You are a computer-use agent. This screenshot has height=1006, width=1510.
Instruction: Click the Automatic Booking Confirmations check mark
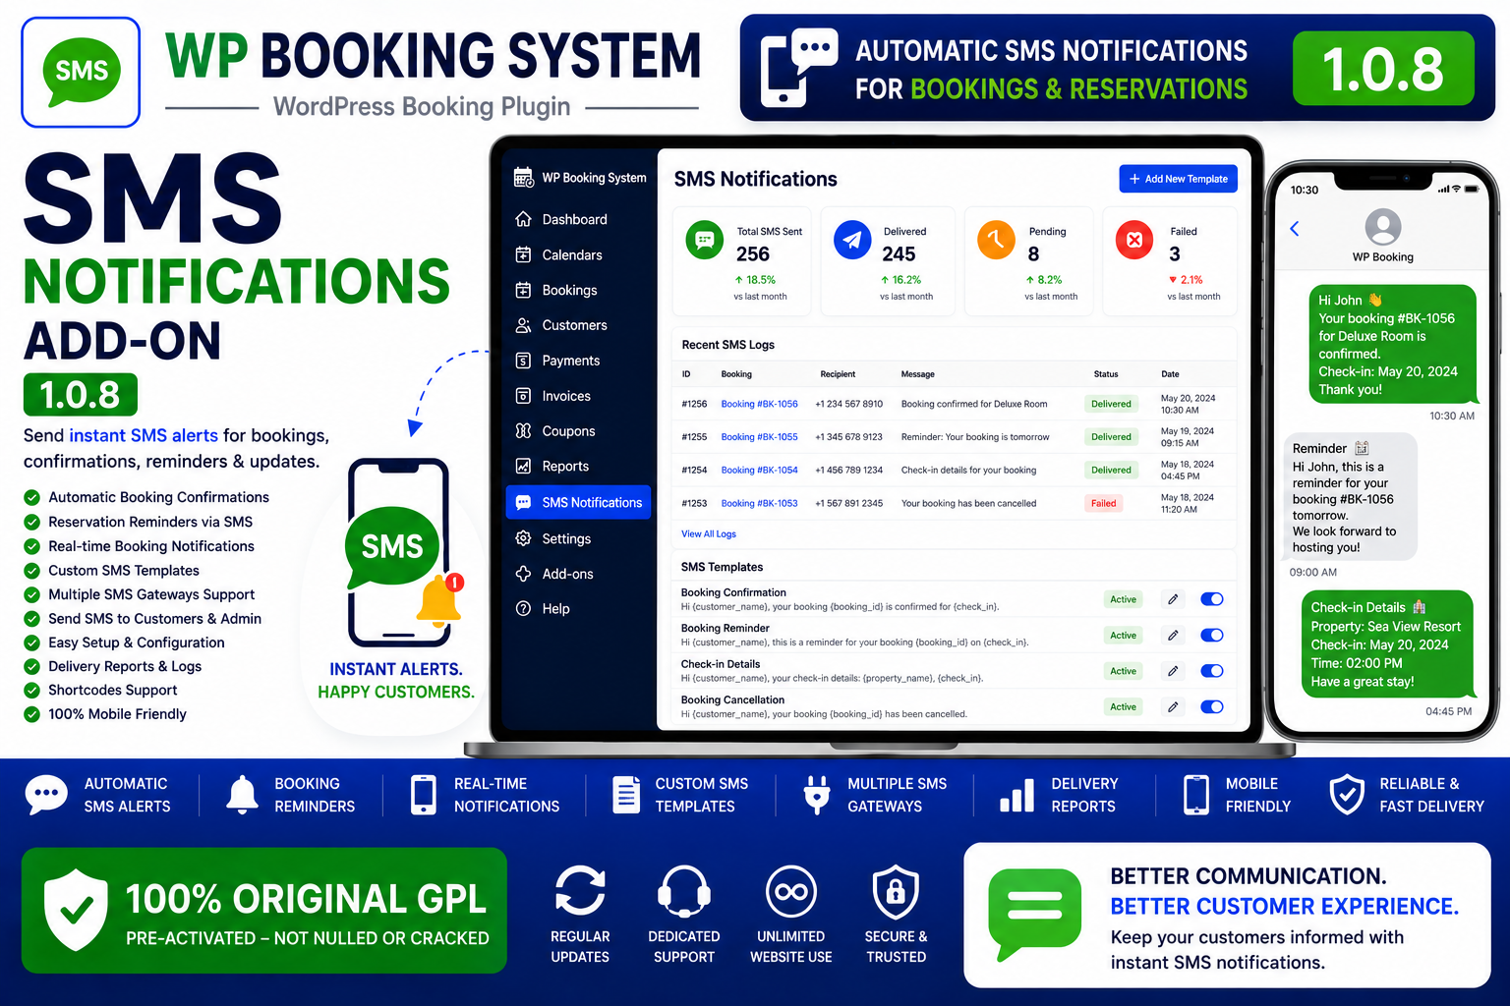coord(32,497)
